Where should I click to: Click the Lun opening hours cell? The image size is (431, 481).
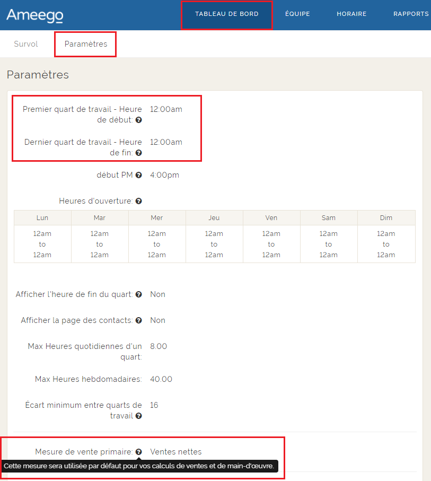(42, 244)
